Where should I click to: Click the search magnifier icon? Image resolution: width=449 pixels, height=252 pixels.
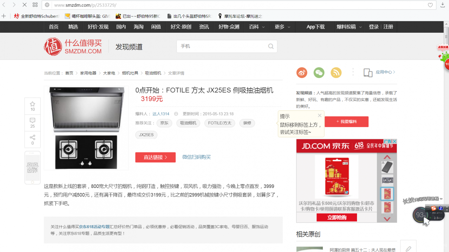pos(271,46)
